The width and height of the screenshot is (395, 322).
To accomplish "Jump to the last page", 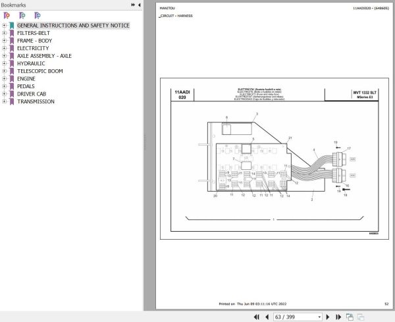I will point(338,317).
